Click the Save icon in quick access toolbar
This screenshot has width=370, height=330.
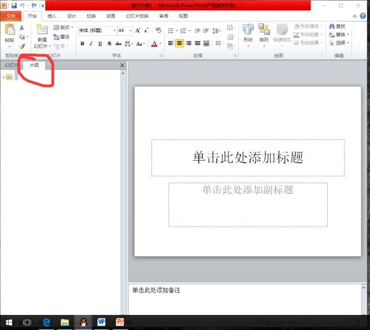click(14, 5)
